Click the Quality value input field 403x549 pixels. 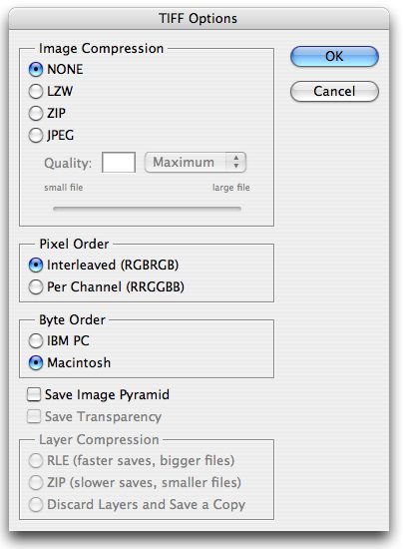[x=119, y=163]
